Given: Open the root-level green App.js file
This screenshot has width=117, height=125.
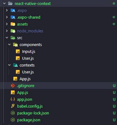Looking at the screenshot, I should (x=23, y=93).
